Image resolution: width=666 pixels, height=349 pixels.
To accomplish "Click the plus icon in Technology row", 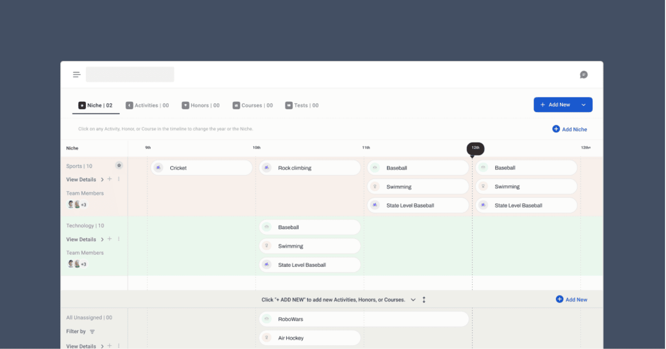I will [x=109, y=239].
